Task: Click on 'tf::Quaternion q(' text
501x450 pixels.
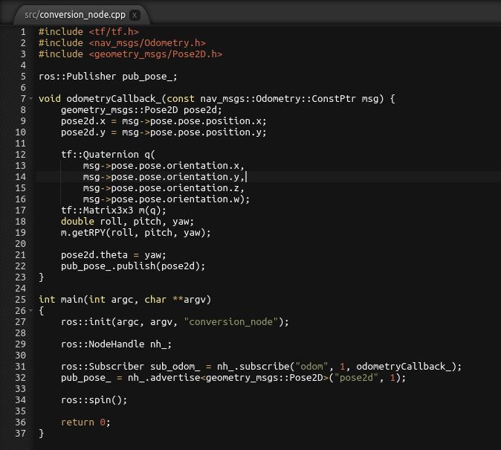Action: coord(108,155)
